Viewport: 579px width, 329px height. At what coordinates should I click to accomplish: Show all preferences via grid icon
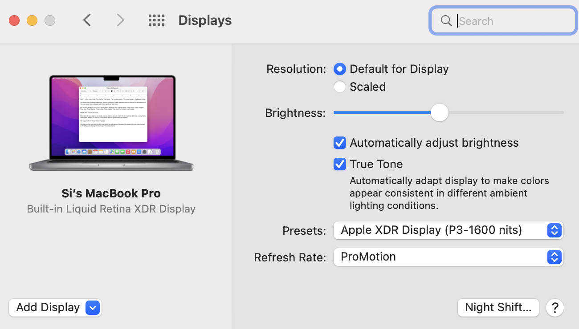coord(156,20)
